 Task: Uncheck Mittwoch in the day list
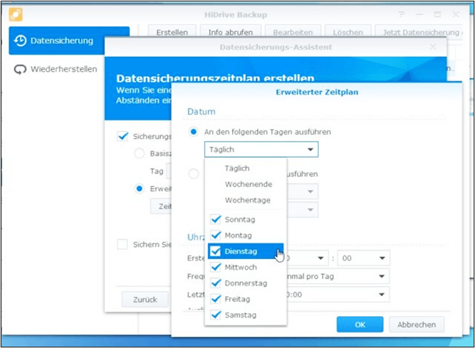216,267
